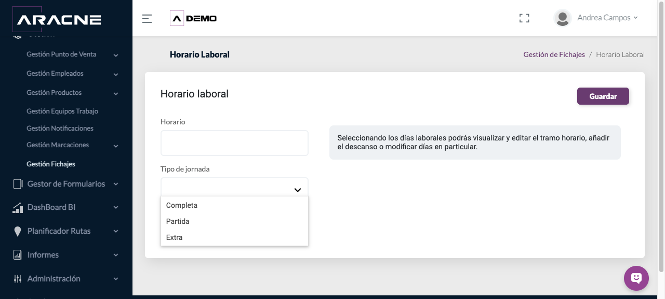Click the Guardar button
Screen dimensions: 665x299
tap(603, 96)
